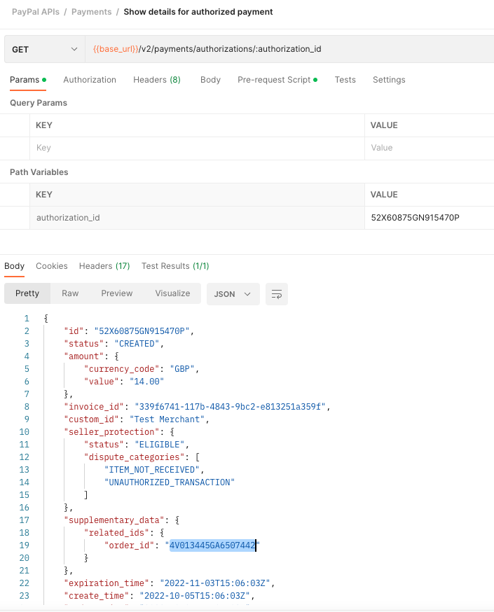494x612 pixels.
Task: Open the response Headers (17) tab
Action: click(x=104, y=266)
